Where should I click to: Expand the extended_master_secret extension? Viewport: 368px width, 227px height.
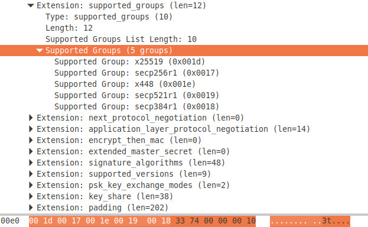pos(31,151)
